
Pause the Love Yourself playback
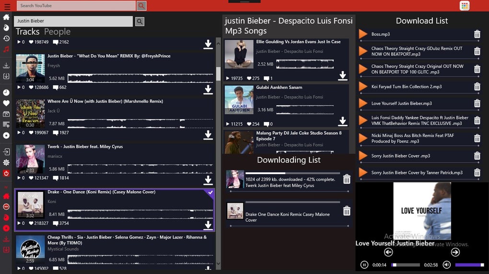click(364, 265)
